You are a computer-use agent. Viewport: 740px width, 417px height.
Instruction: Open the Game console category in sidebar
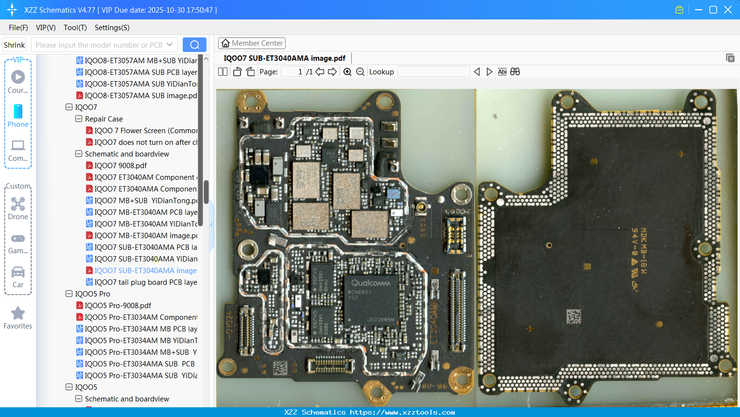[18, 243]
